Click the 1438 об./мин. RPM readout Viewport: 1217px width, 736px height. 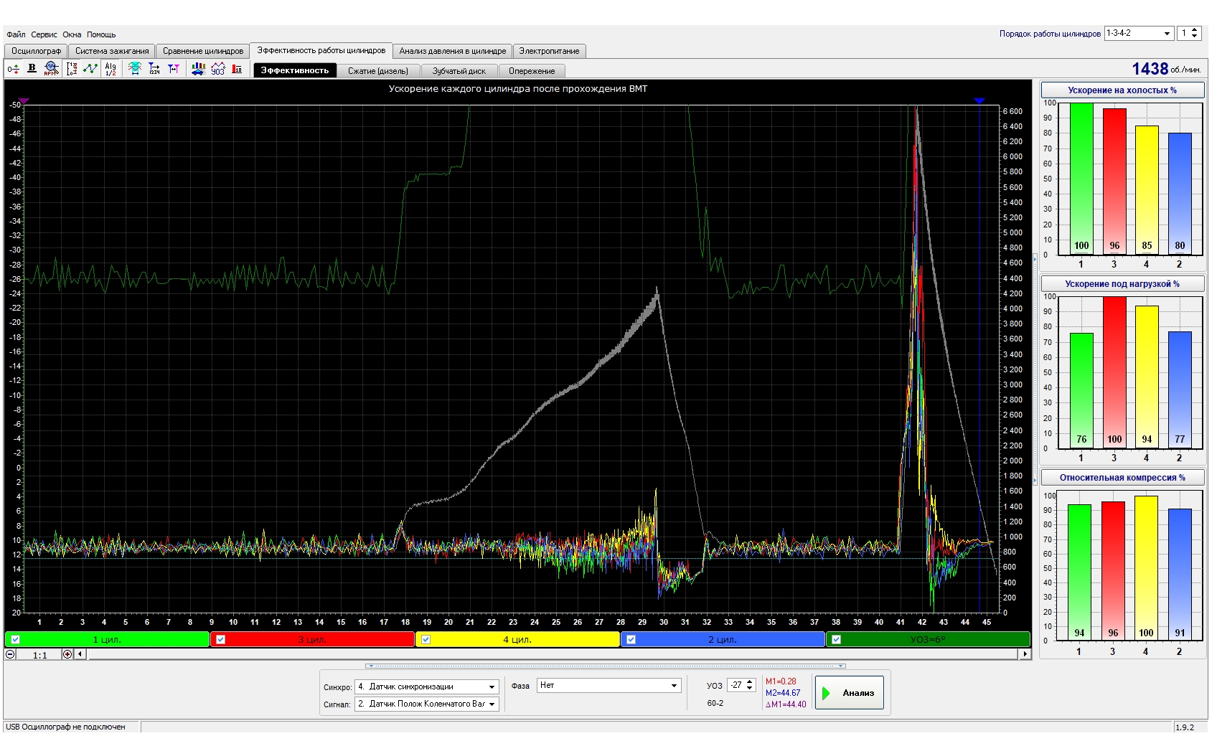(x=1166, y=69)
